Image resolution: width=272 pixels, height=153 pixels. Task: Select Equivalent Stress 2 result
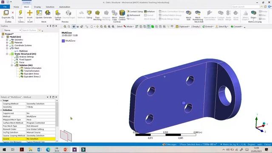(32, 76)
